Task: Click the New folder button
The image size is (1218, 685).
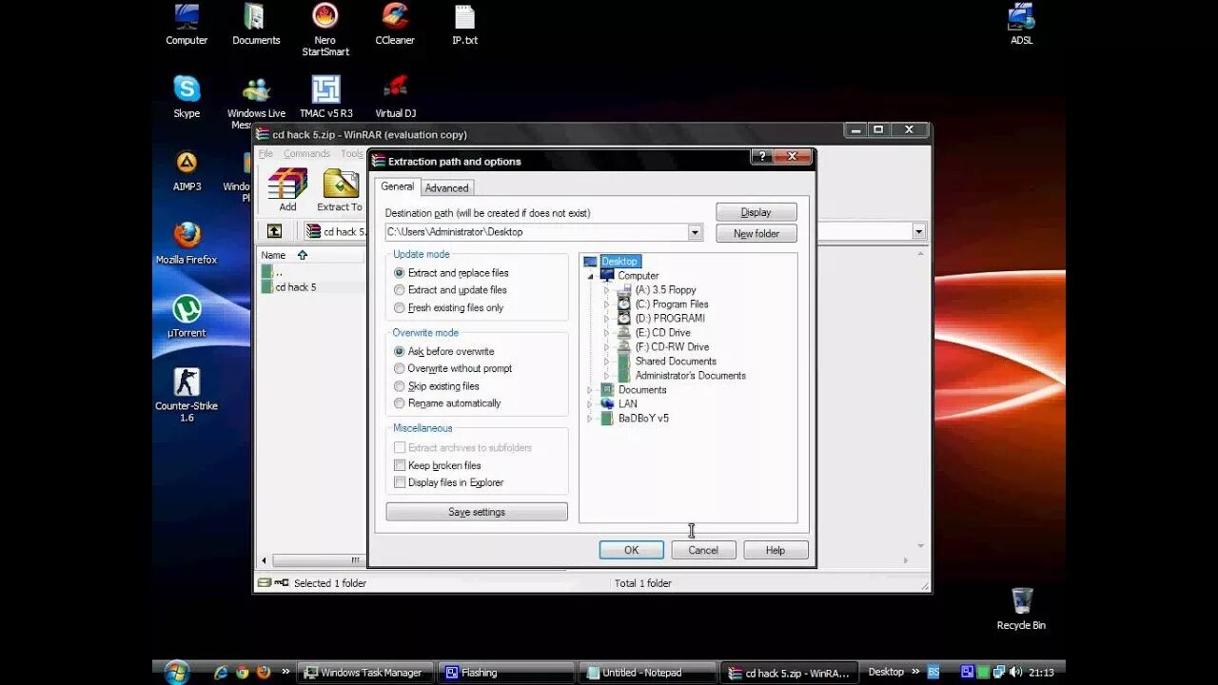Action: 756,233
